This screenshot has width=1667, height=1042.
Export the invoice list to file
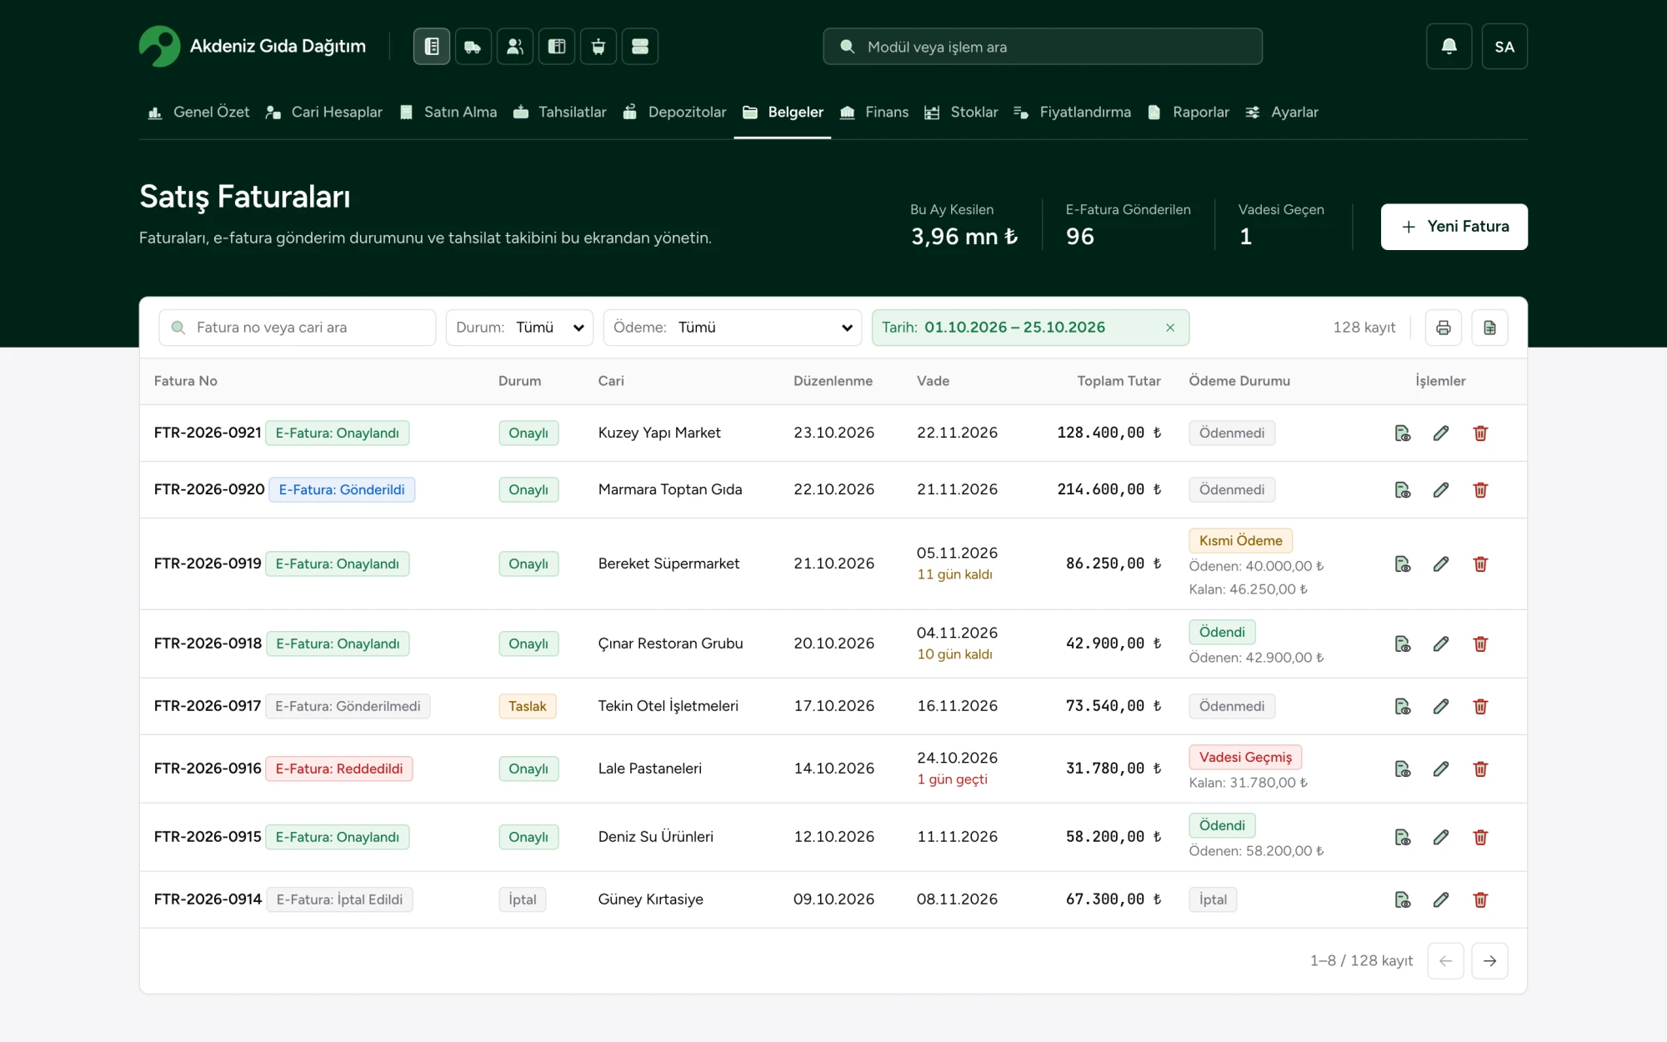pos(1489,328)
